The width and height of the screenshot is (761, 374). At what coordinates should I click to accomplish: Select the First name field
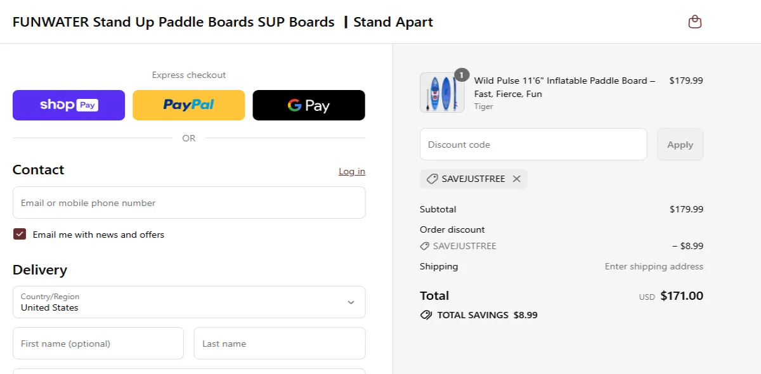pyautogui.click(x=98, y=343)
